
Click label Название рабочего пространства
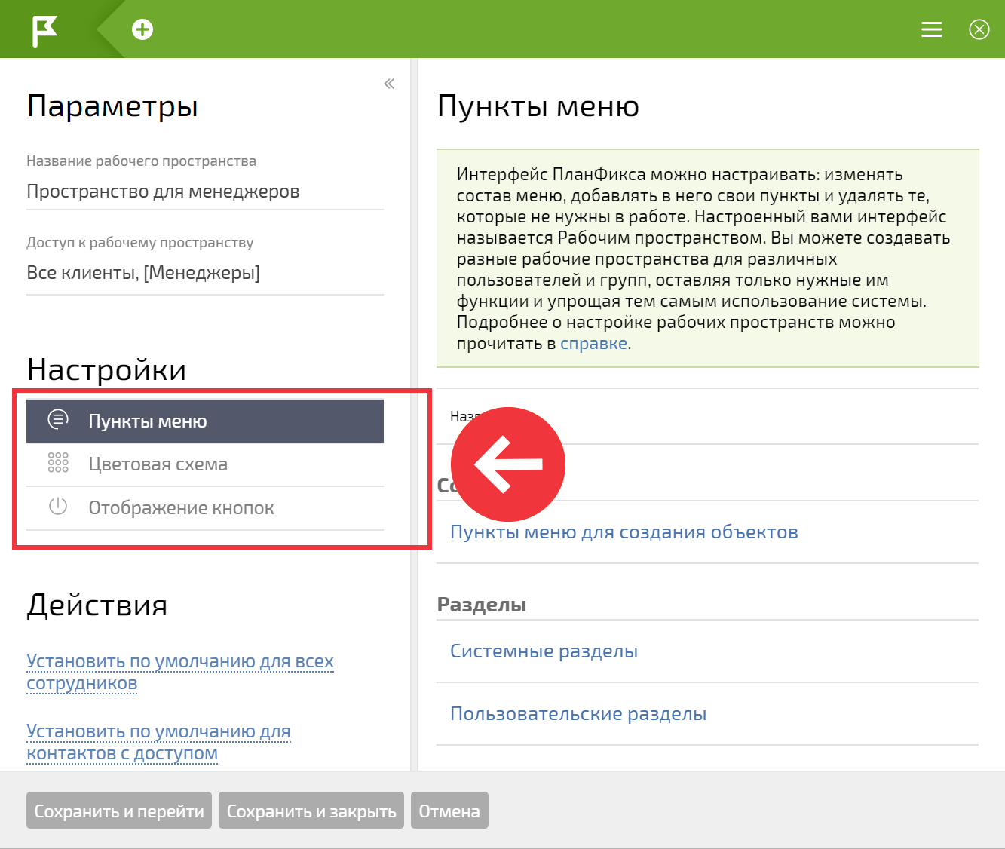[141, 161]
